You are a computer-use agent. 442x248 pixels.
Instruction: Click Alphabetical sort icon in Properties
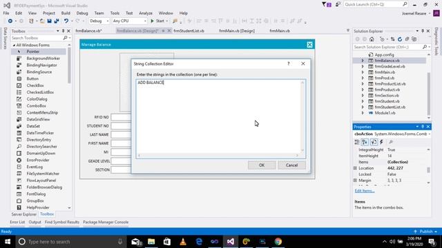point(365,142)
